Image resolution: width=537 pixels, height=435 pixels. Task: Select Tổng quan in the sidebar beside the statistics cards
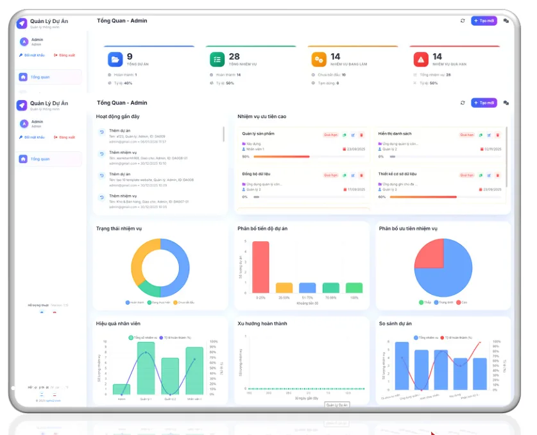point(49,77)
